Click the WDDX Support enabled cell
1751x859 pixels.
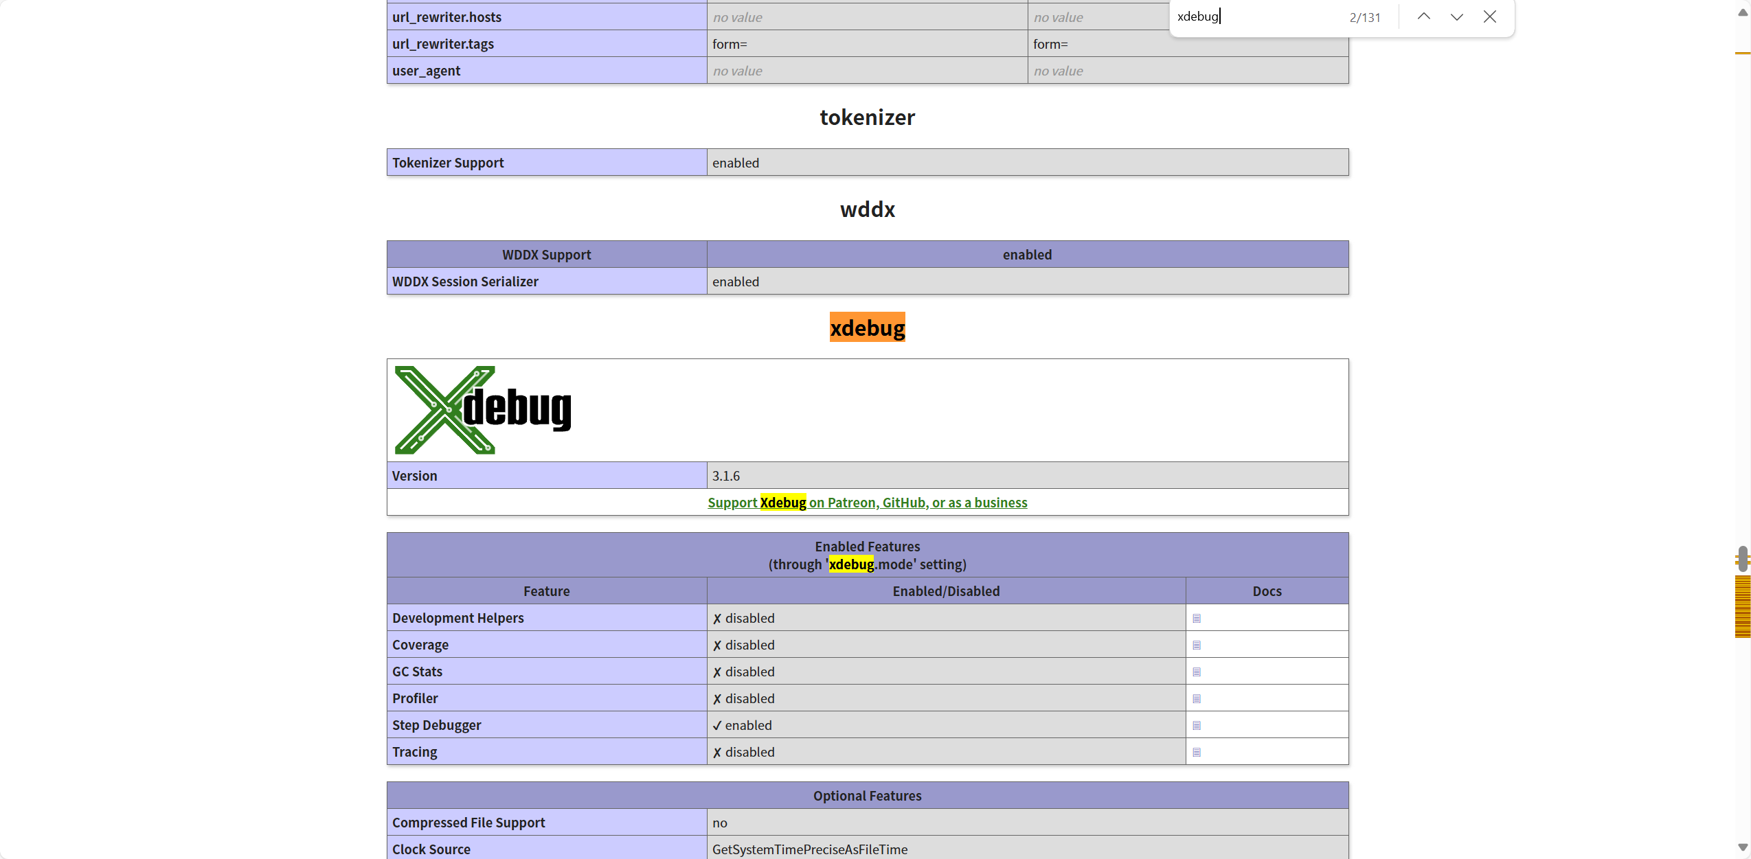[1026, 254]
